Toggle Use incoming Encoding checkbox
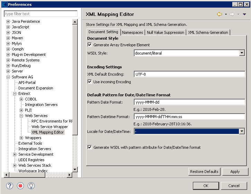Viewport: 251px width, 194px height. (x=90, y=82)
